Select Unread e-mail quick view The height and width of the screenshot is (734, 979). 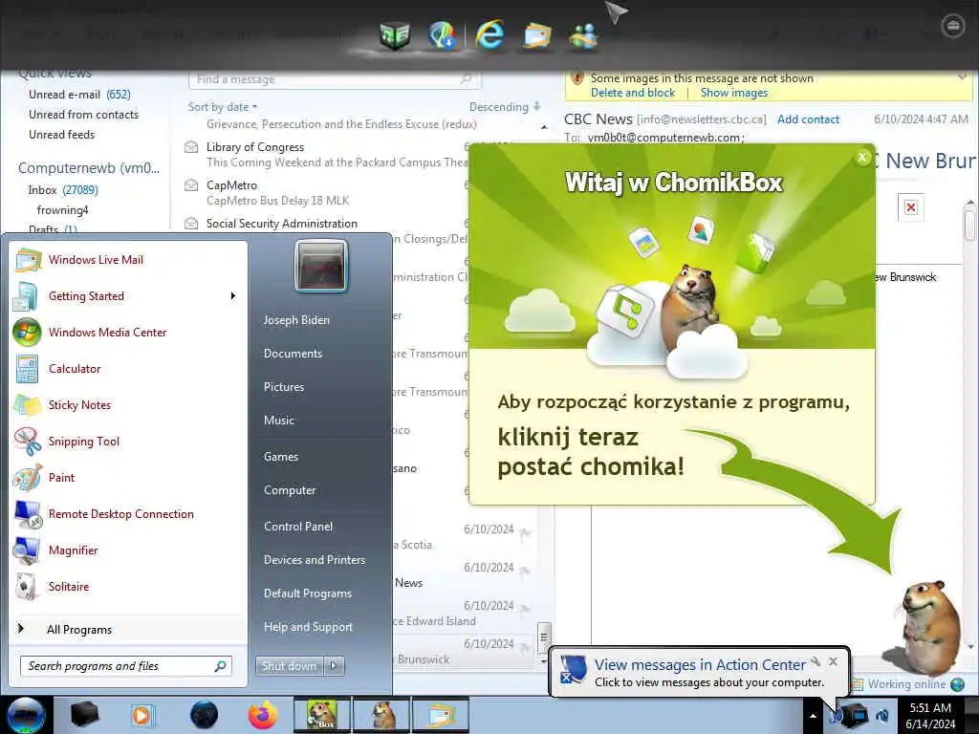click(x=79, y=95)
